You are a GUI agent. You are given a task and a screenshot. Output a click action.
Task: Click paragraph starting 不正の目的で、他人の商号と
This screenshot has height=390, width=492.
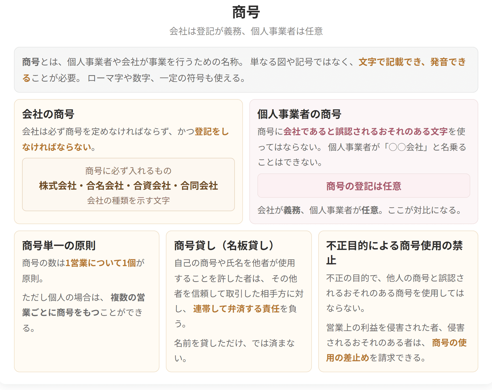click(395, 293)
